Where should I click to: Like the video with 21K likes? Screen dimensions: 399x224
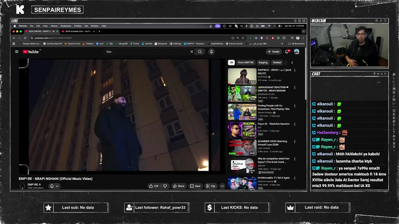[x=154, y=186]
